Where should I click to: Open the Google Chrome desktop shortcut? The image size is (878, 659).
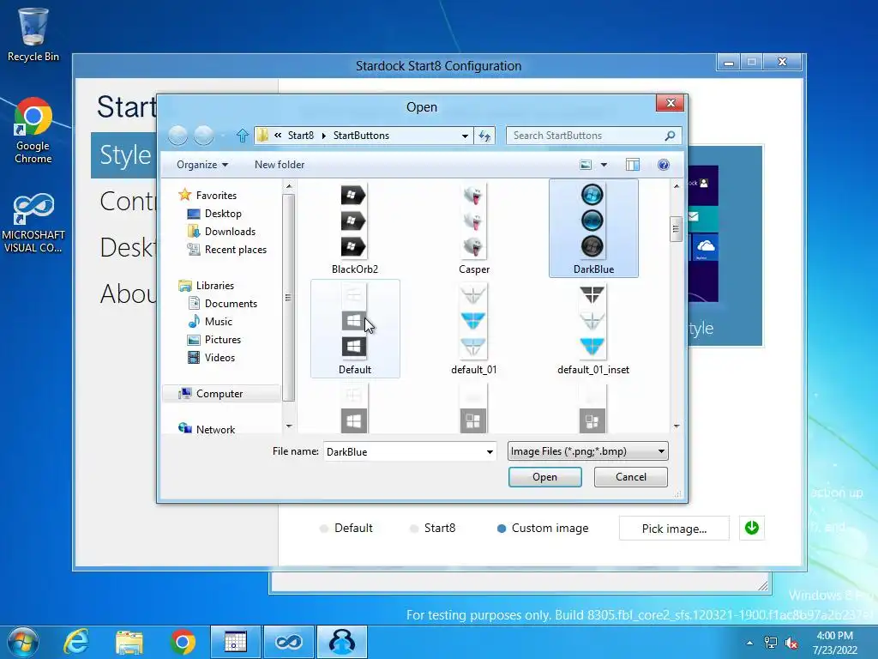coord(33,131)
